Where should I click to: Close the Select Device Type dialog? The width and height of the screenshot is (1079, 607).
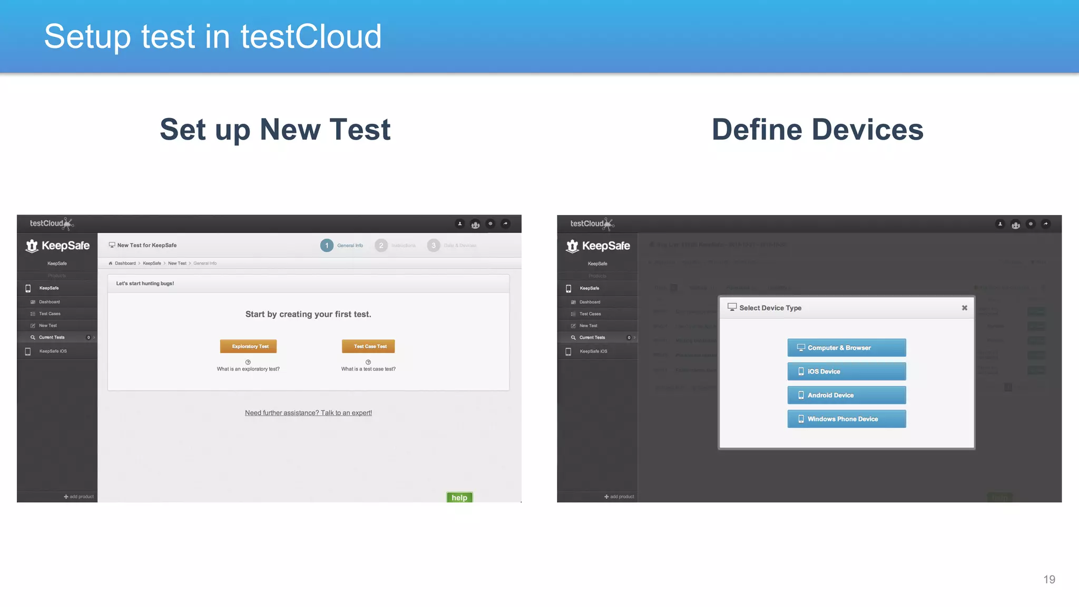point(964,308)
